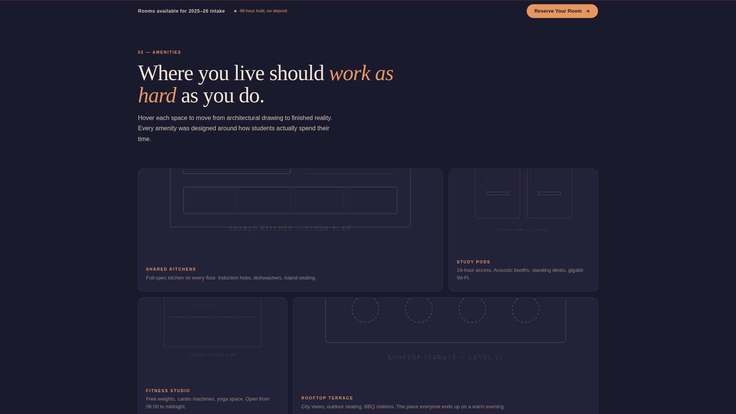Toggle the Shared Kitchens amenity card

[290, 230]
